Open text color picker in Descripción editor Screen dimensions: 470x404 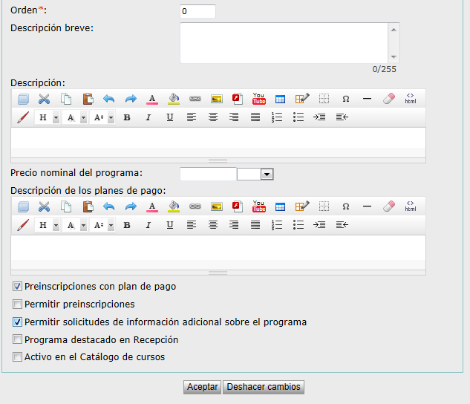pos(152,99)
